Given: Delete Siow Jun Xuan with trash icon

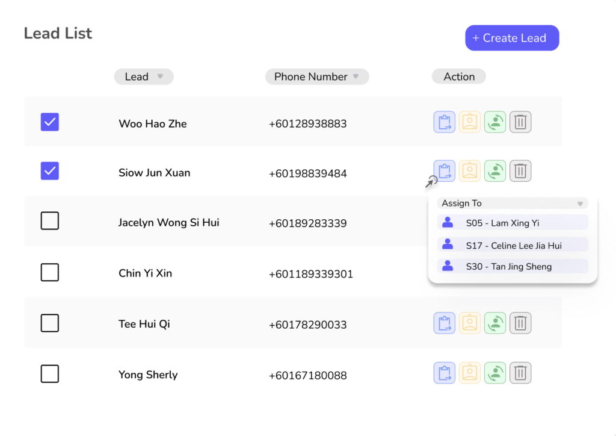Looking at the screenshot, I should (520, 171).
